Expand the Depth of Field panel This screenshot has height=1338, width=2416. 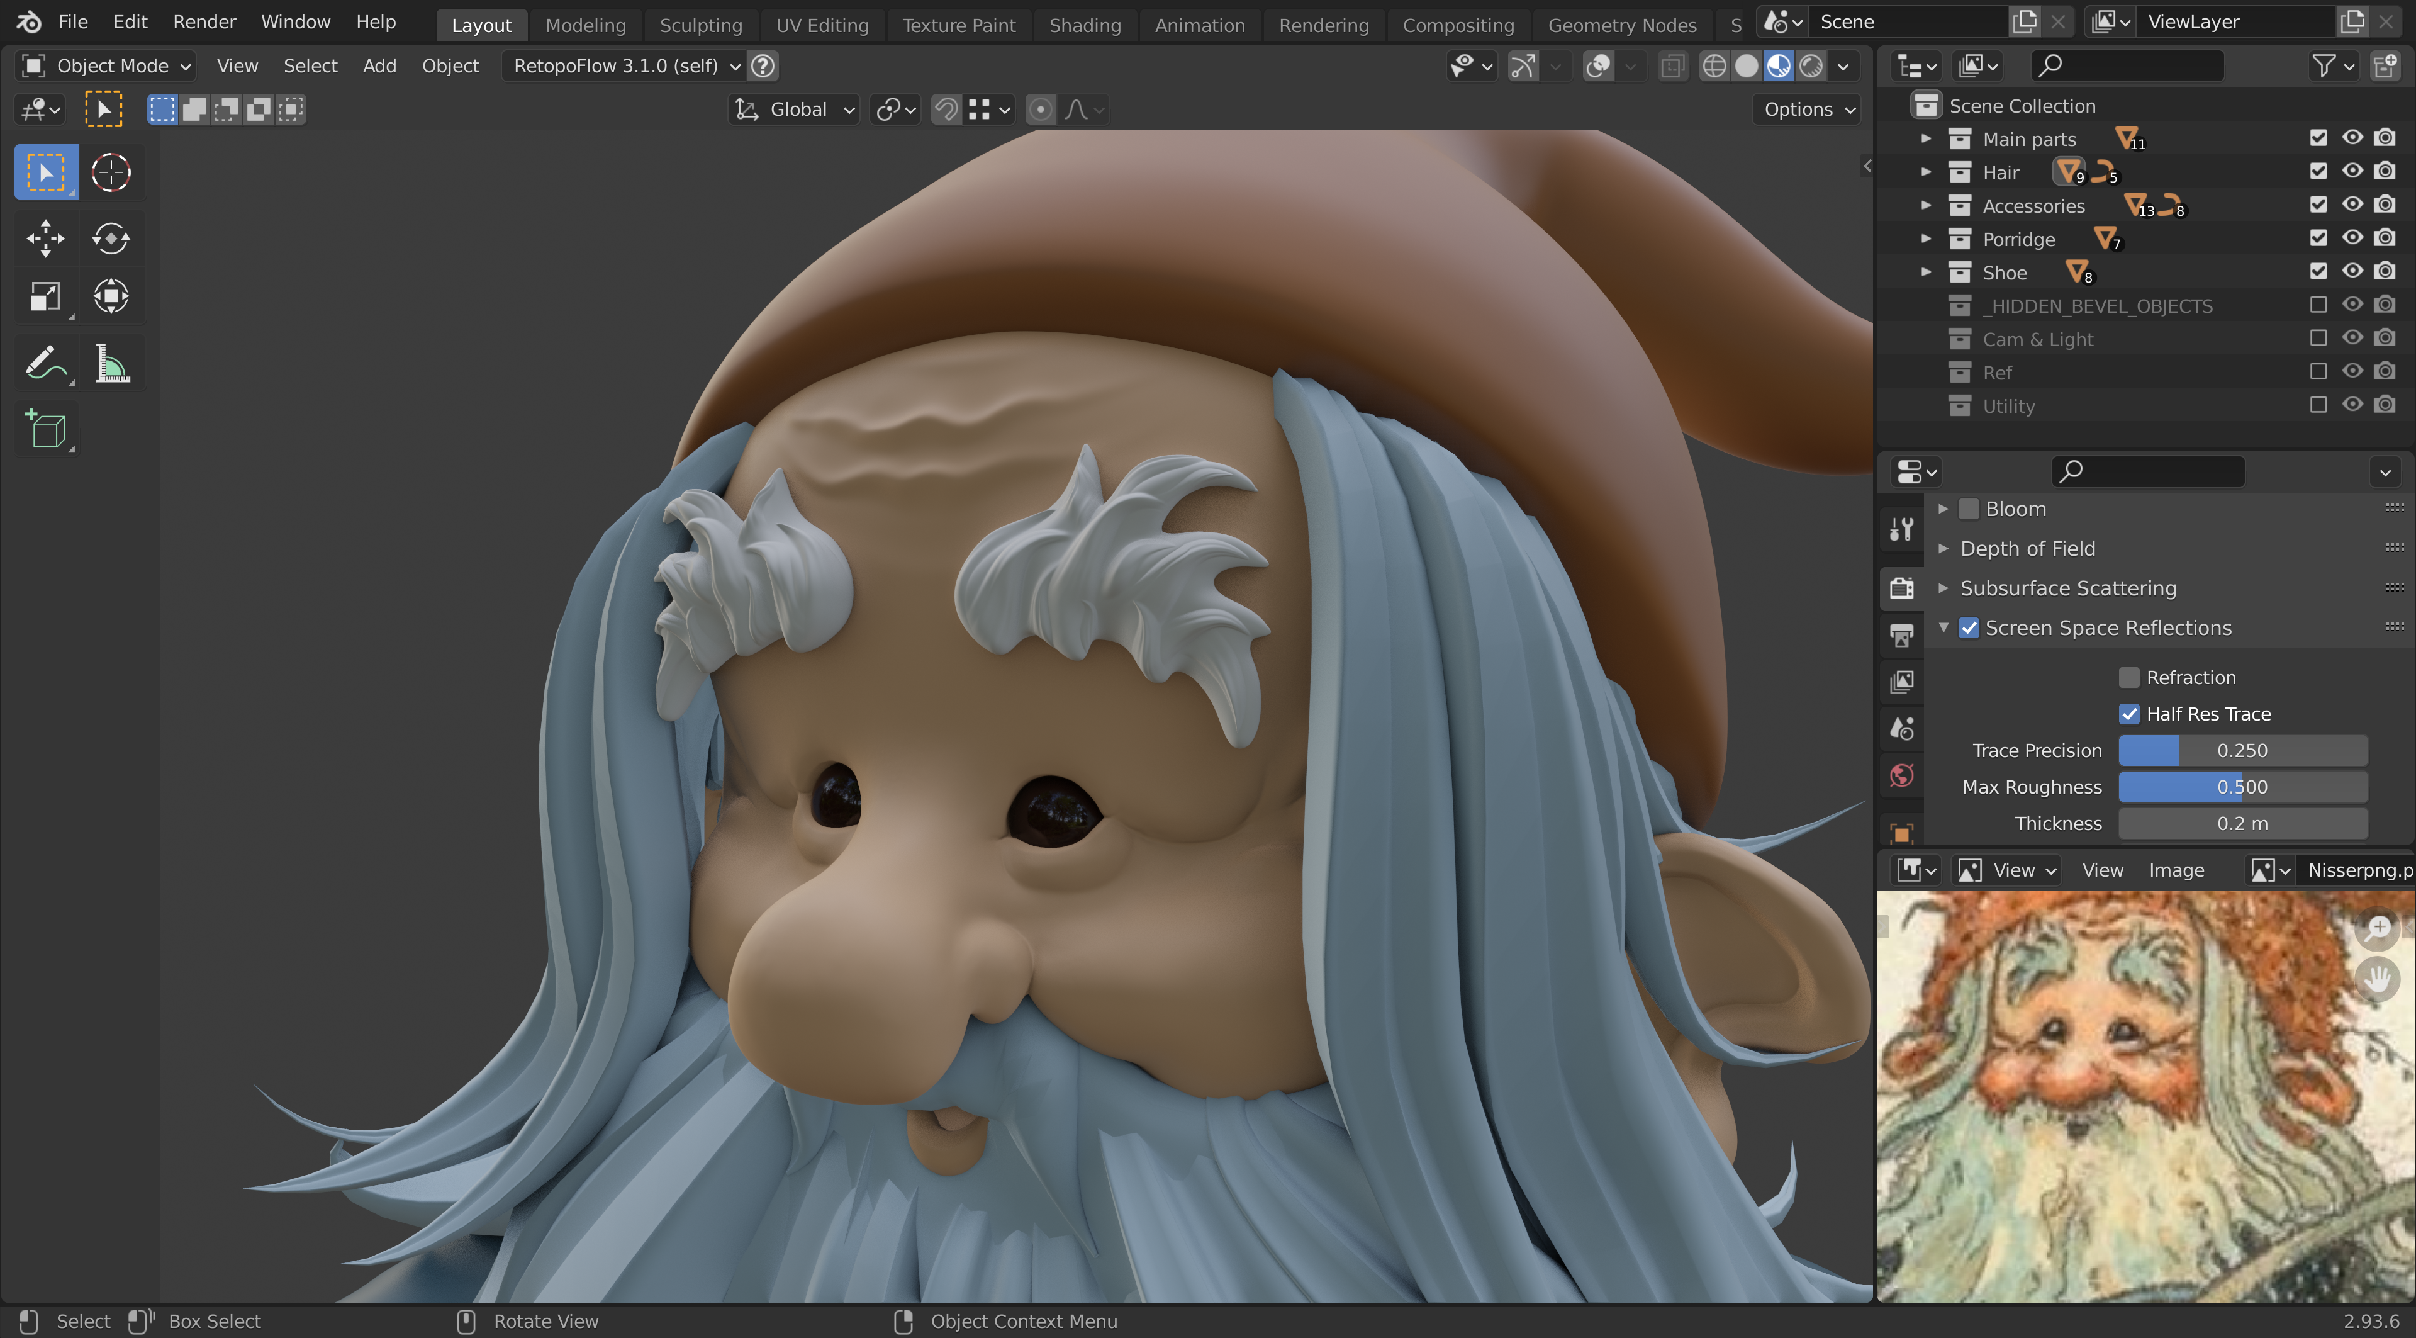pyautogui.click(x=2027, y=549)
